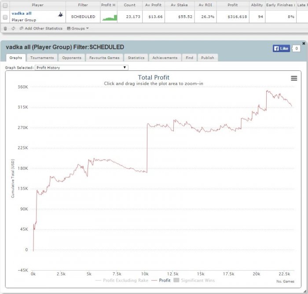Click the 94 ability value
308x294 pixels.
pos(260,17)
